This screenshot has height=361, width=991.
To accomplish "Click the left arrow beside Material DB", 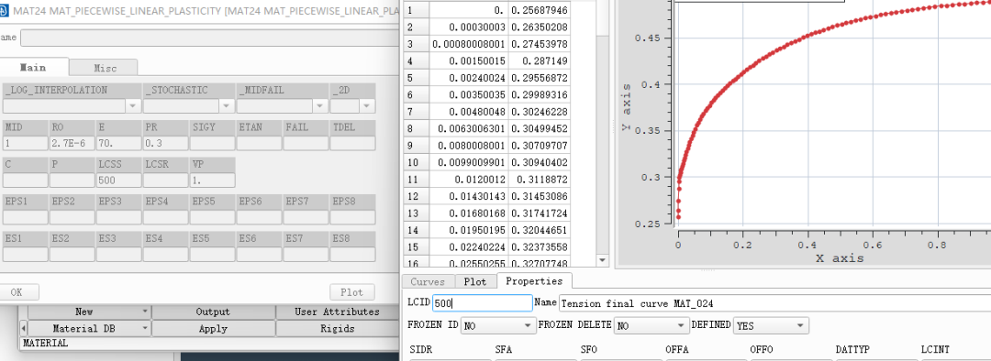I will coord(23,329).
